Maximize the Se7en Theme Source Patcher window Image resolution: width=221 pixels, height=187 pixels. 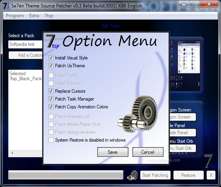pos(194,4)
